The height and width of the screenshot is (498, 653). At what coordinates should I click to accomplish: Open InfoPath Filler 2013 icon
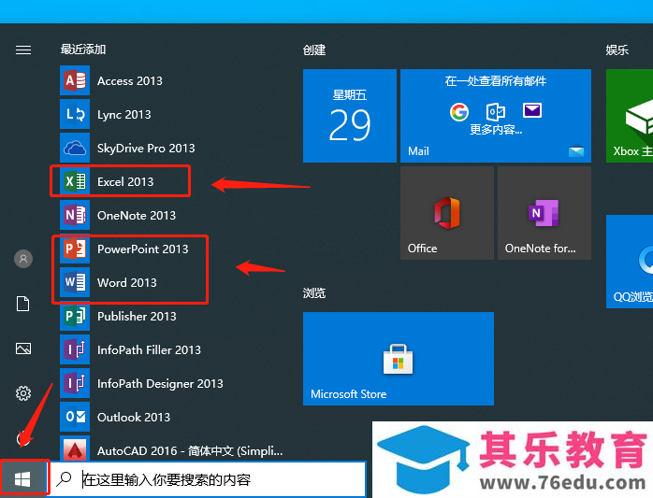[x=75, y=349]
